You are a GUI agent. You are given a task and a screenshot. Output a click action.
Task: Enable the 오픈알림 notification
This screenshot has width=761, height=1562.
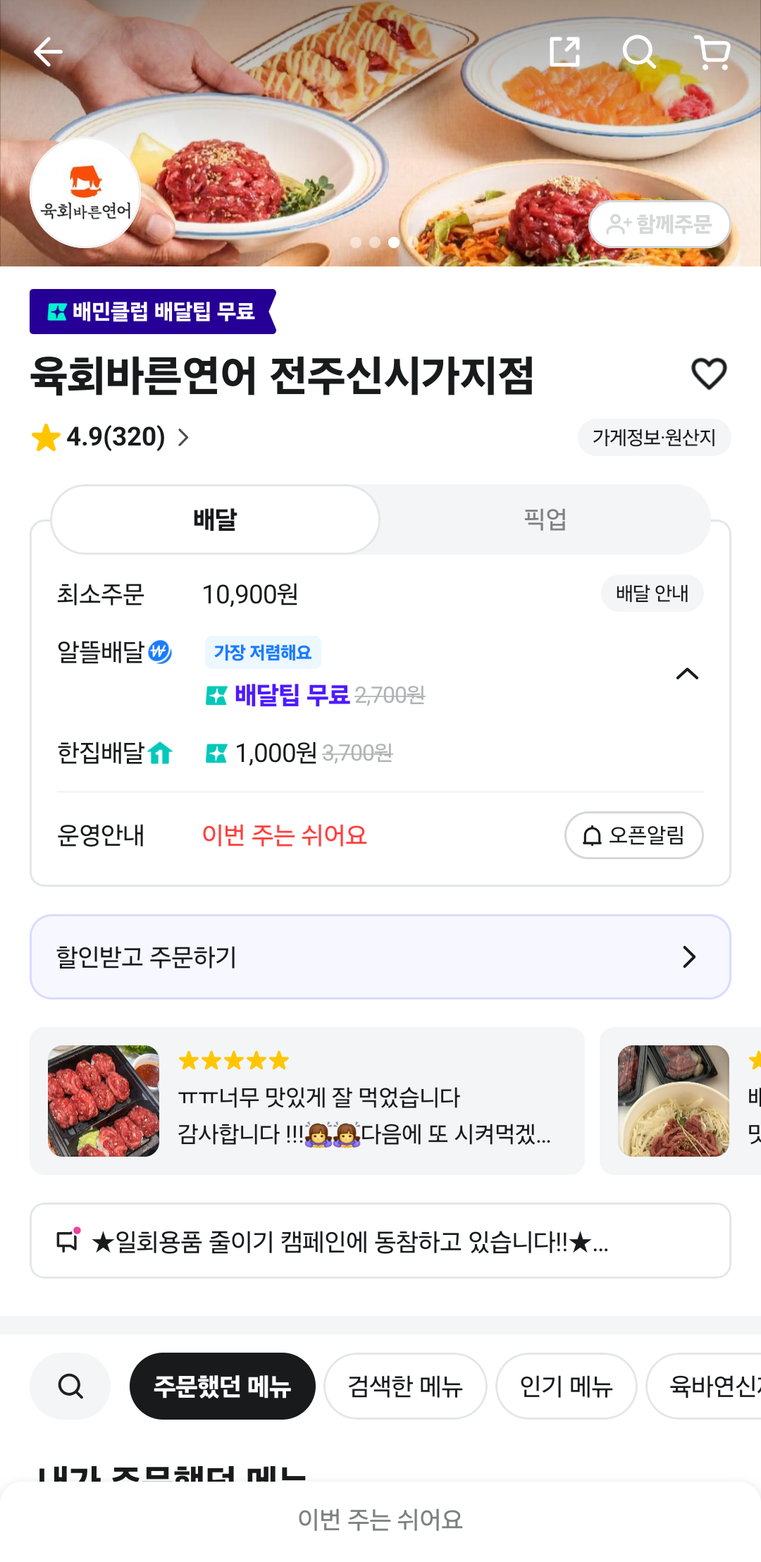click(x=633, y=835)
